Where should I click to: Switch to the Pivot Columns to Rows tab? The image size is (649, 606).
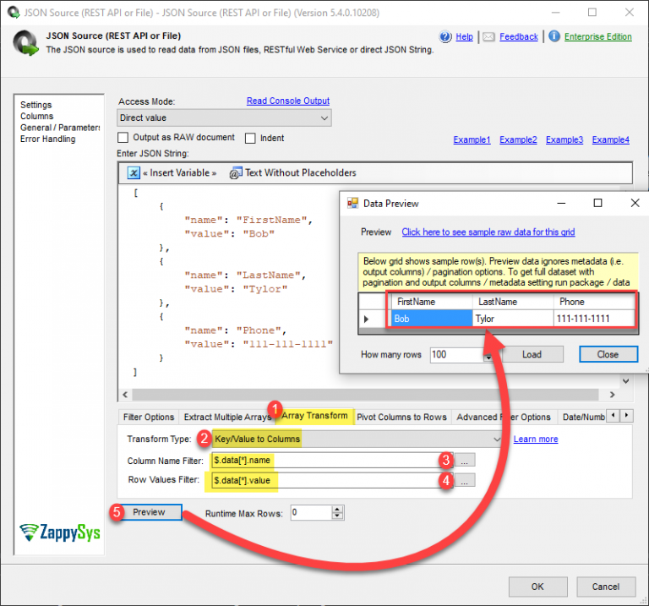tap(401, 417)
